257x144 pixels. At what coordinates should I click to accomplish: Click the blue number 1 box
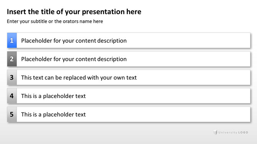pyautogui.click(x=12, y=40)
